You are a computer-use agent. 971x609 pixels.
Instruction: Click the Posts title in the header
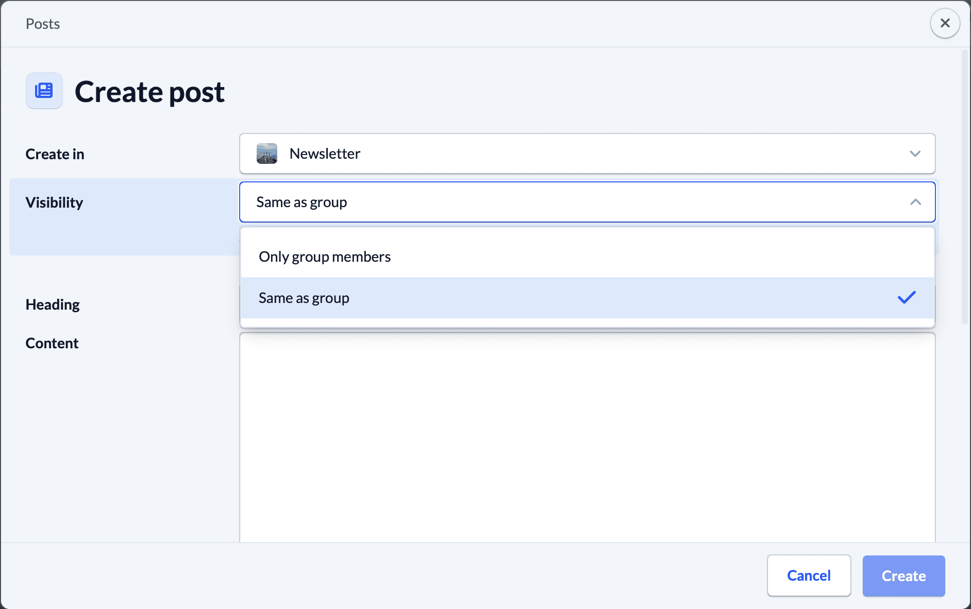[x=43, y=24]
